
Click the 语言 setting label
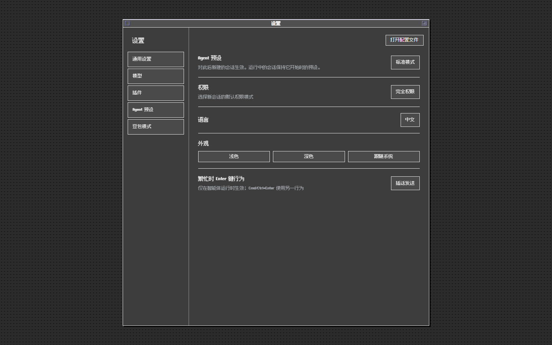(x=203, y=120)
